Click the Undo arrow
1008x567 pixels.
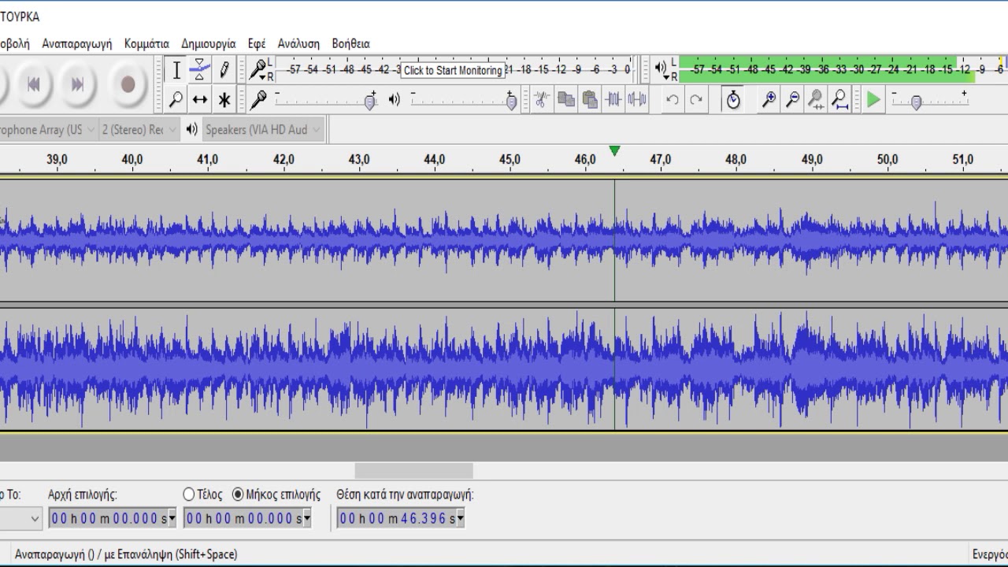(672, 99)
